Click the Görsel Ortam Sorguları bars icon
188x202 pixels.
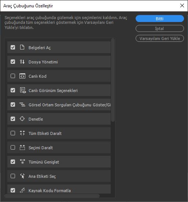pos(22,104)
